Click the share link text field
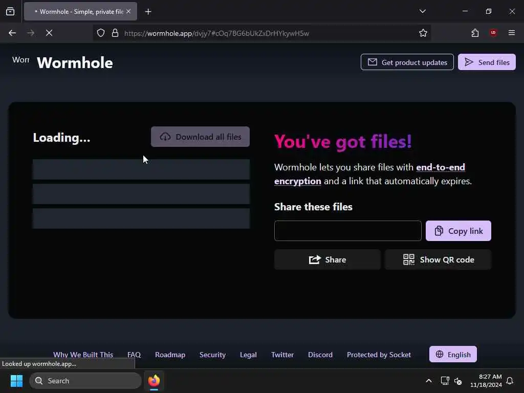 pos(348,231)
